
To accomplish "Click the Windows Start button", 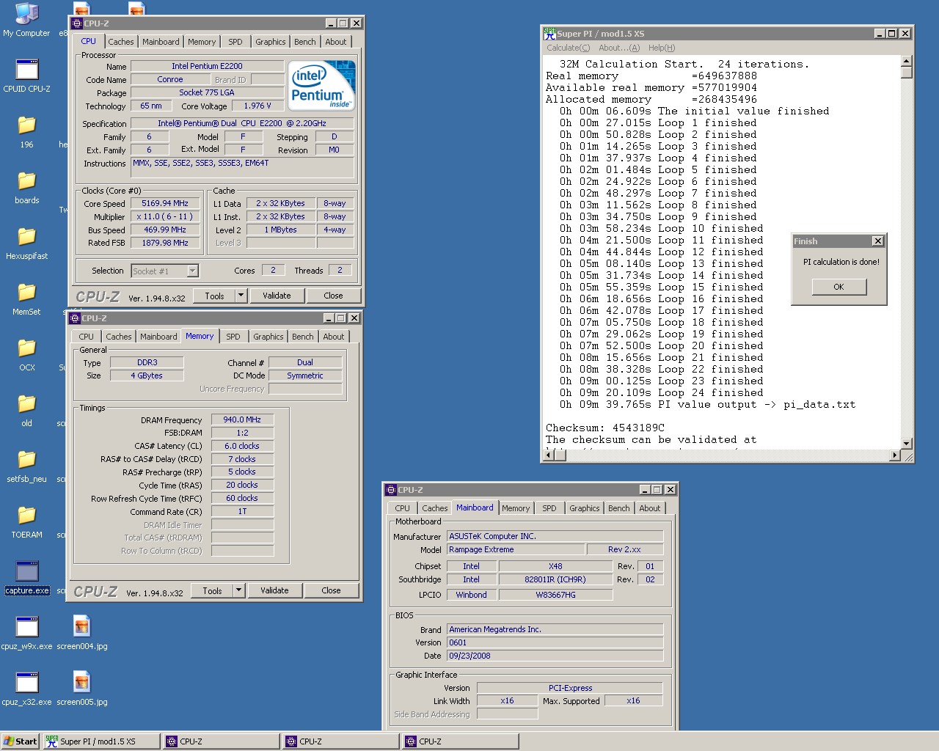I will [x=20, y=741].
